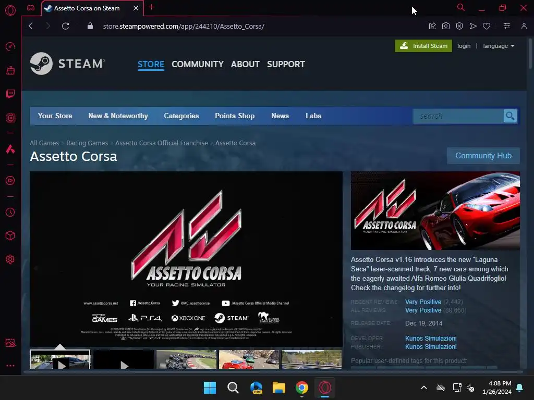Click the login link

pos(464,46)
